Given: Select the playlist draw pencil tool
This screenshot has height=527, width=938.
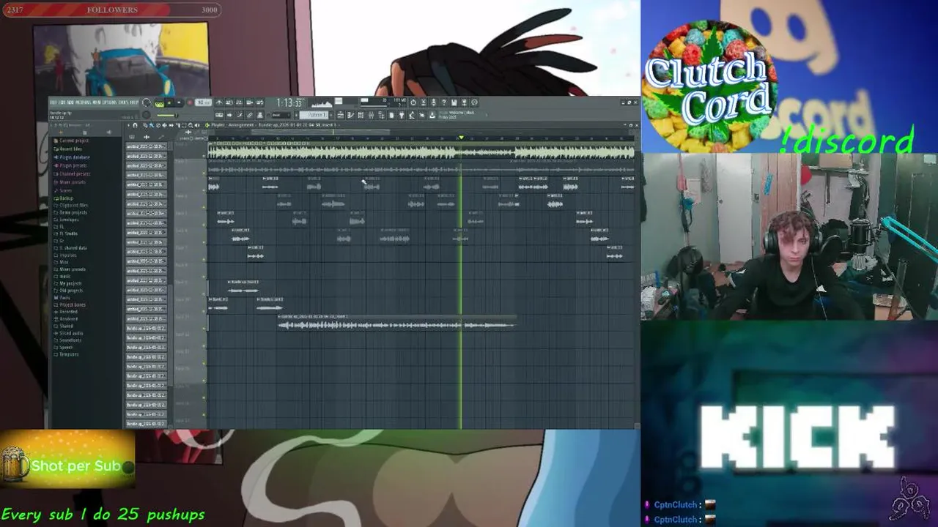Looking at the screenshot, I should [145, 125].
